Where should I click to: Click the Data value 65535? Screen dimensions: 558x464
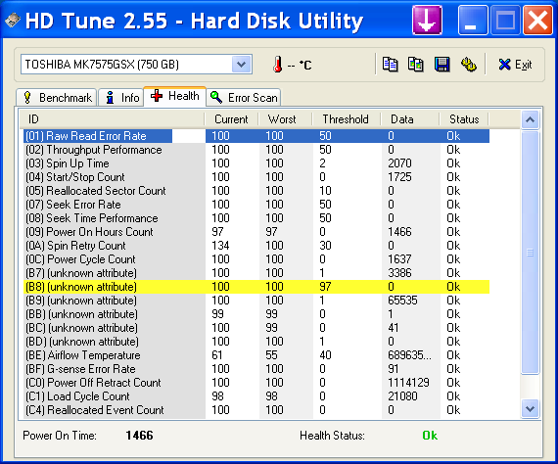402,301
